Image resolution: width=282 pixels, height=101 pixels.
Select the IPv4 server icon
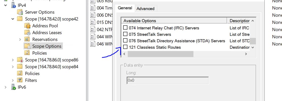pyautogui.click(x=13, y=5)
